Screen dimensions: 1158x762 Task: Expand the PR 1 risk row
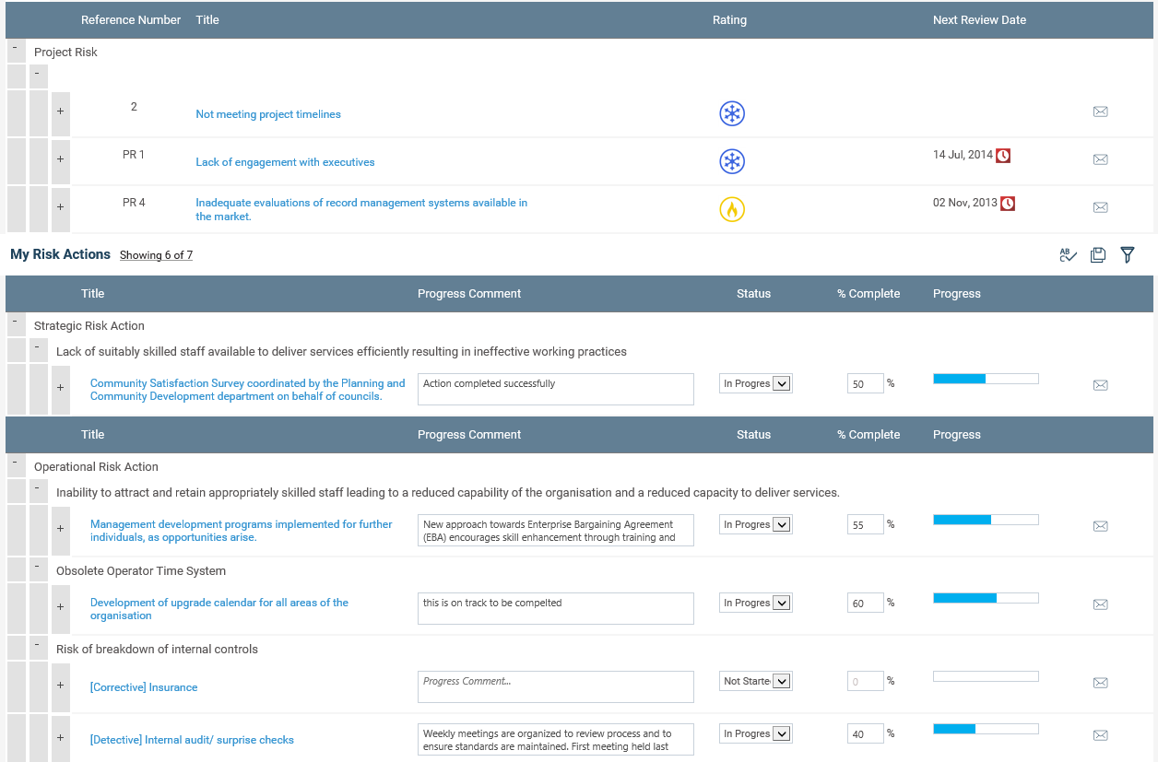[60, 159]
